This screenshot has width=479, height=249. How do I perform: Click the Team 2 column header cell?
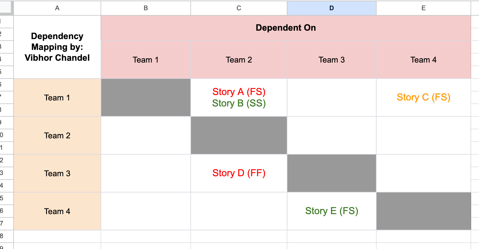(239, 60)
